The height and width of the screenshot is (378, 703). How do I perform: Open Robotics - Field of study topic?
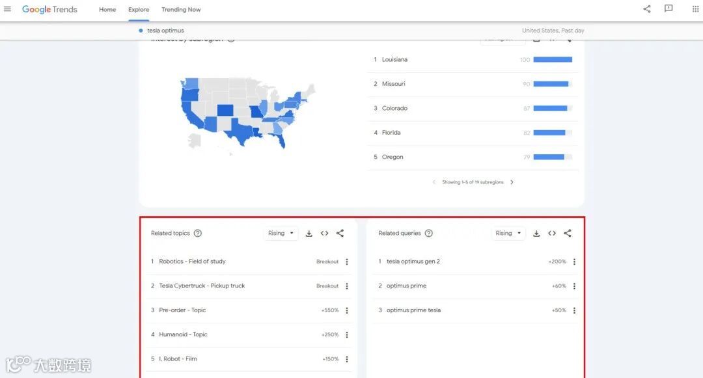pos(192,262)
